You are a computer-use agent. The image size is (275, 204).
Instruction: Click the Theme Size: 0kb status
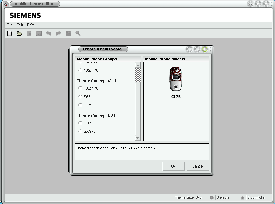pyautogui.click(x=188, y=197)
